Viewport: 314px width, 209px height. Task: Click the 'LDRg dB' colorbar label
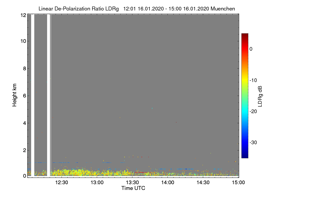pos(260,96)
